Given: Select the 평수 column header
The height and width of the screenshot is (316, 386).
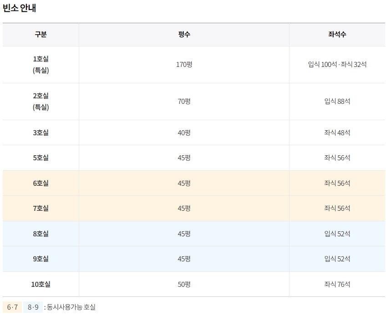Looking at the screenshot, I should 184,35.
